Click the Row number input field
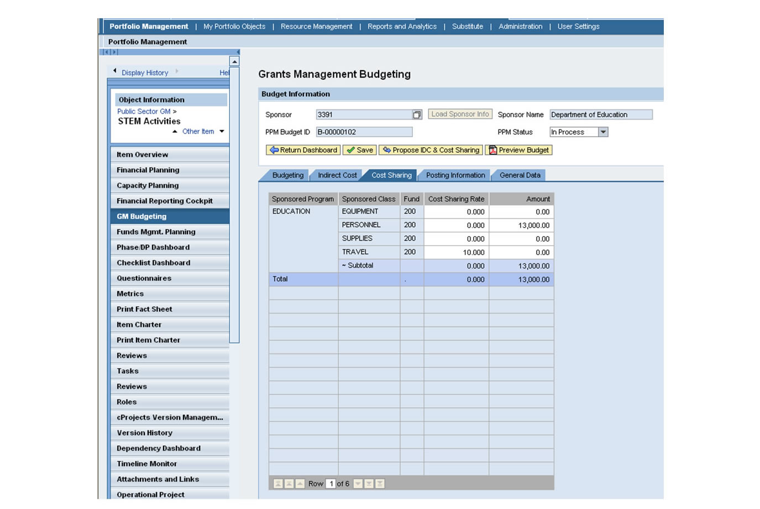 [x=331, y=484]
